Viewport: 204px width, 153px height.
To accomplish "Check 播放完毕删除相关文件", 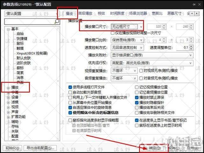I will [137, 113].
